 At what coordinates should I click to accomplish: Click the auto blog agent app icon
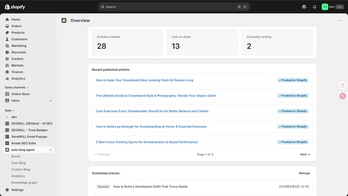7,150
